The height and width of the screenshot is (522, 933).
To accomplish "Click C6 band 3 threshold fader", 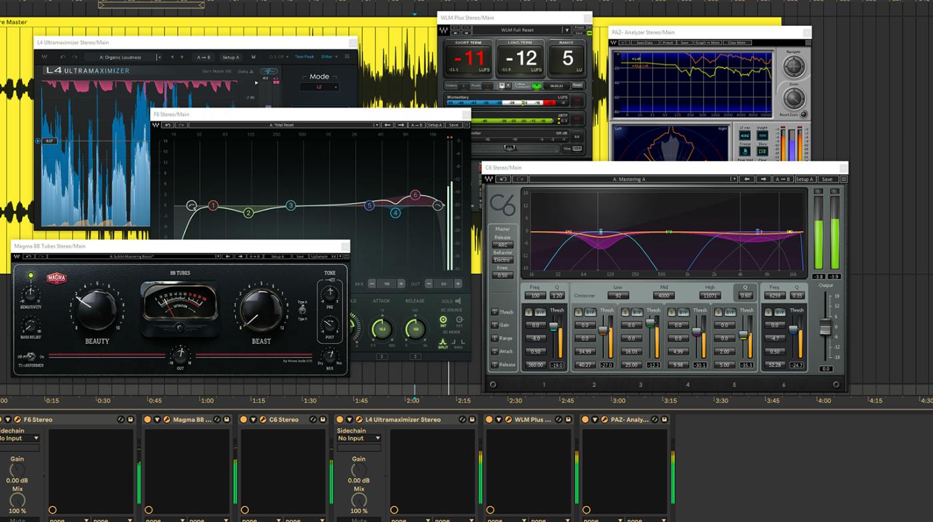I will pyautogui.click(x=650, y=323).
